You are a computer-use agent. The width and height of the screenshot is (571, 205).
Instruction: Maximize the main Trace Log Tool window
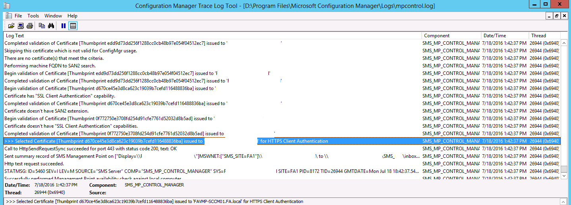click(x=546, y=4)
